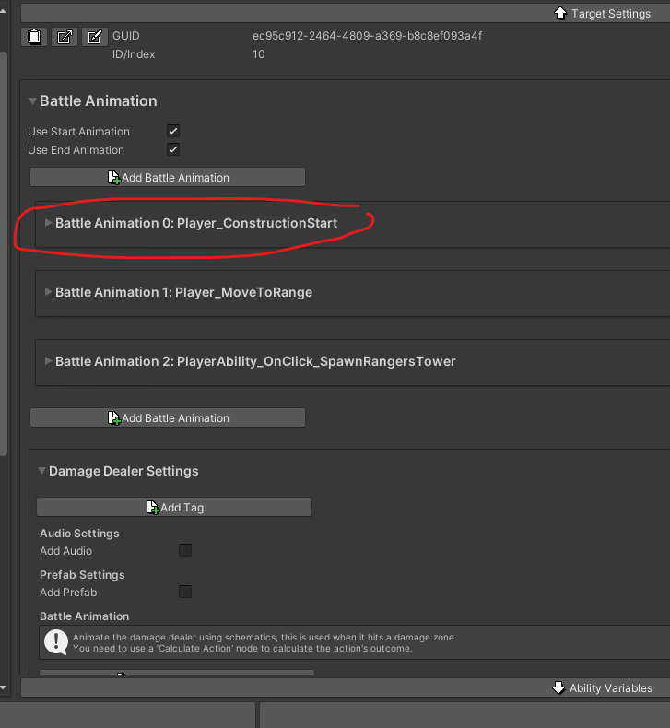
Task: Expand Battle Animation 0: Player_ConstructionStart
Action: coord(48,223)
